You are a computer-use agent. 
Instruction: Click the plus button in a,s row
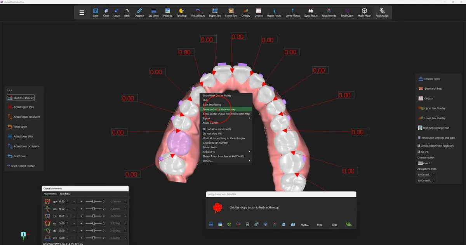(x=81, y=209)
